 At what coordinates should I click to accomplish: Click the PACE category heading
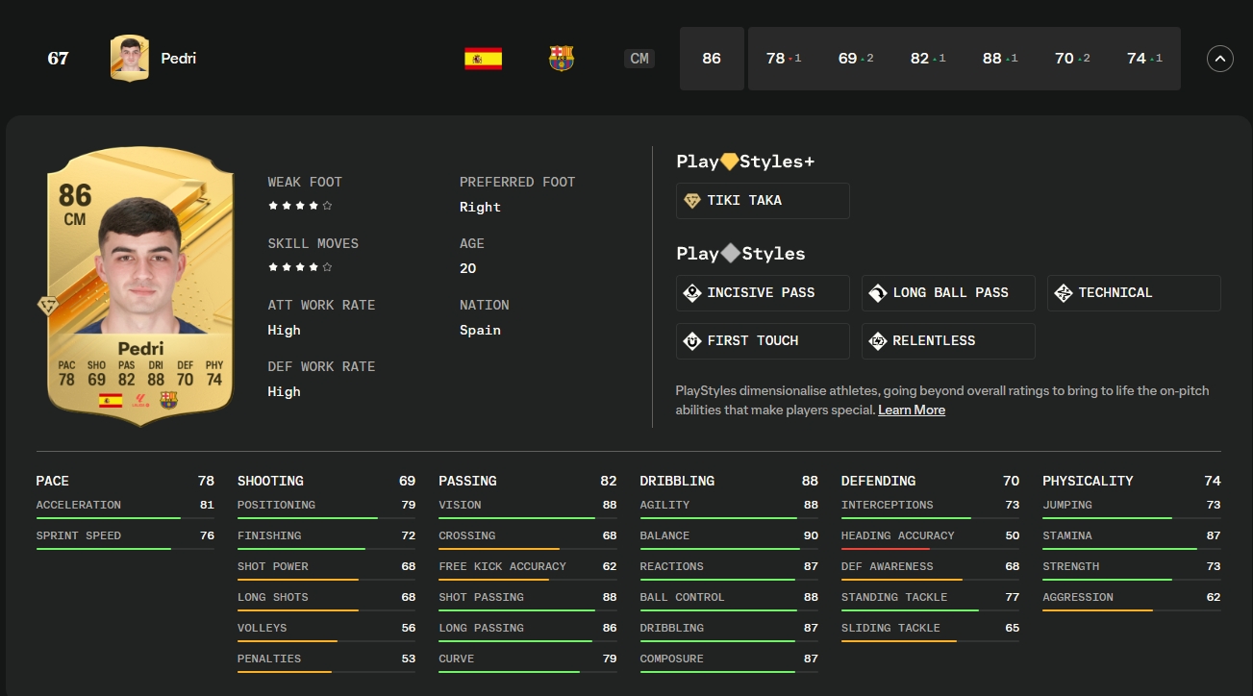(x=53, y=481)
